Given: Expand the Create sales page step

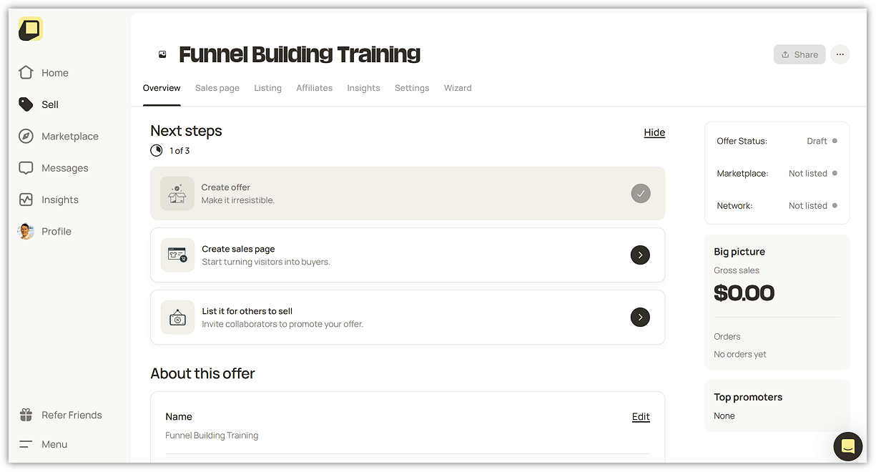Looking at the screenshot, I should pyautogui.click(x=640, y=255).
